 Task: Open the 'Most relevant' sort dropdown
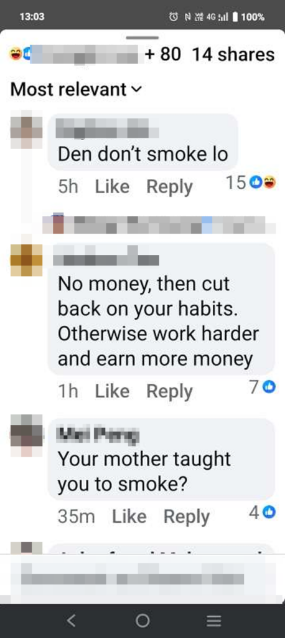coord(76,89)
